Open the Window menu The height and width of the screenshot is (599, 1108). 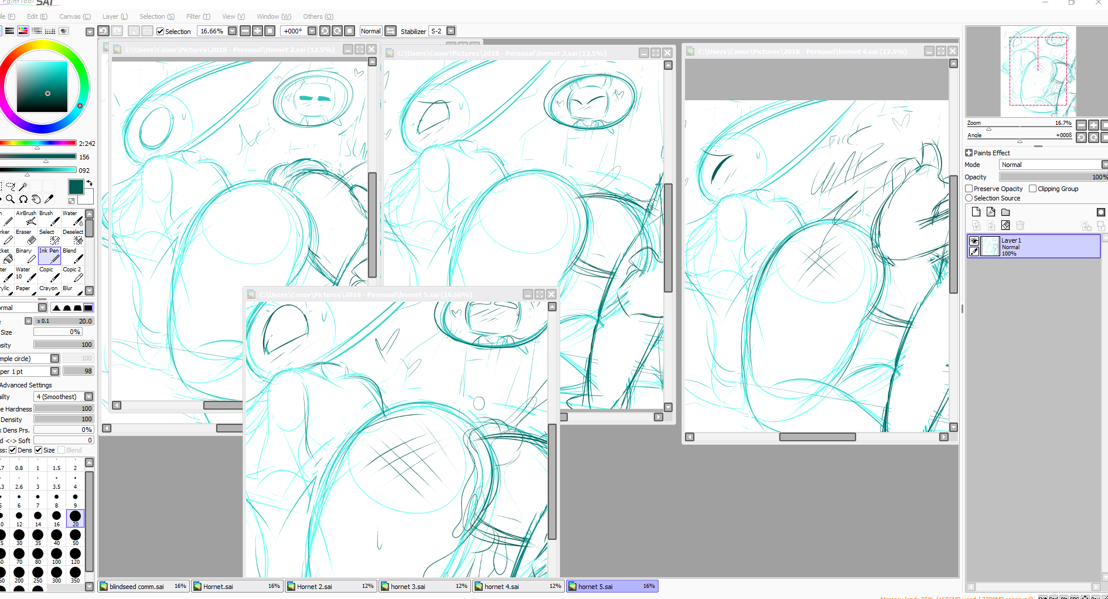pos(274,16)
